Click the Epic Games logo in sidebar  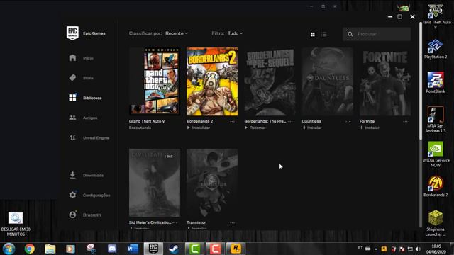click(x=72, y=33)
